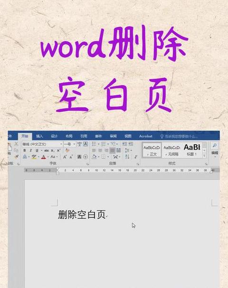The image size is (228, 288).
Task: Open the font name dropdown
Action: pyautogui.click(x=61, y=144)
